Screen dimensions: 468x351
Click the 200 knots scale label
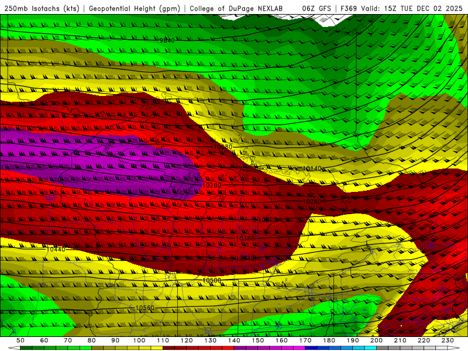pos(376,340)
